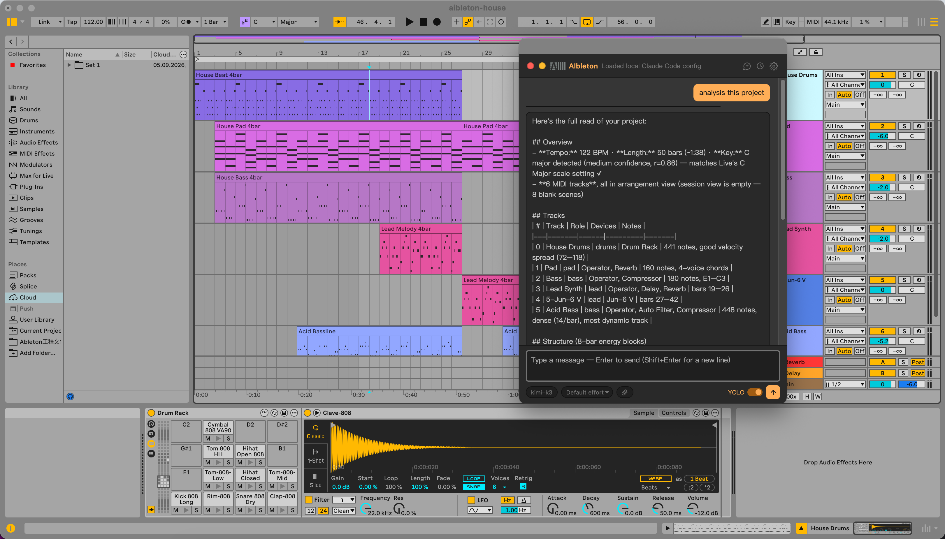The image size is (945, 539).
Task: Open House Drums Main output dropdown
Action: [845, 105]
